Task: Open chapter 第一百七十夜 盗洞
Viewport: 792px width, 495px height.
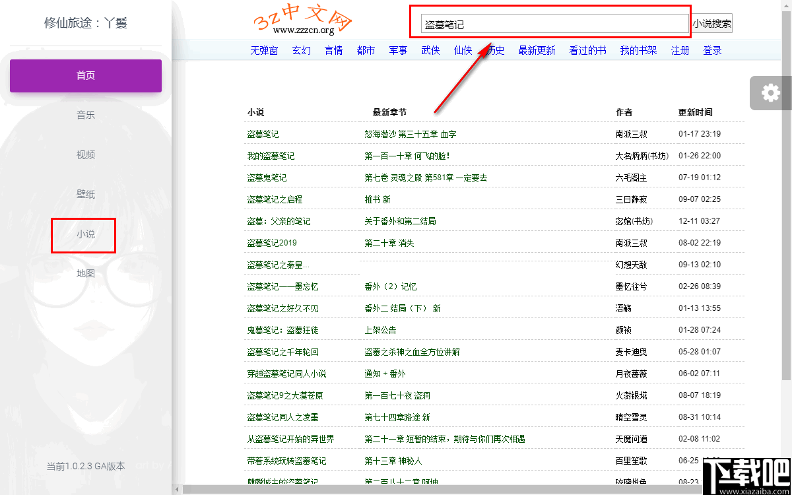Action: [397, 395]
